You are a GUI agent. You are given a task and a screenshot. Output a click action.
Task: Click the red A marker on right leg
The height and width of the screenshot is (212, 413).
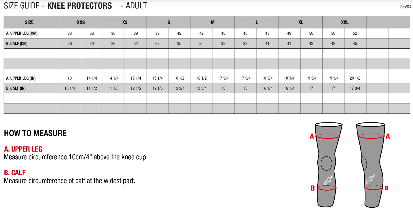(388, 136)
